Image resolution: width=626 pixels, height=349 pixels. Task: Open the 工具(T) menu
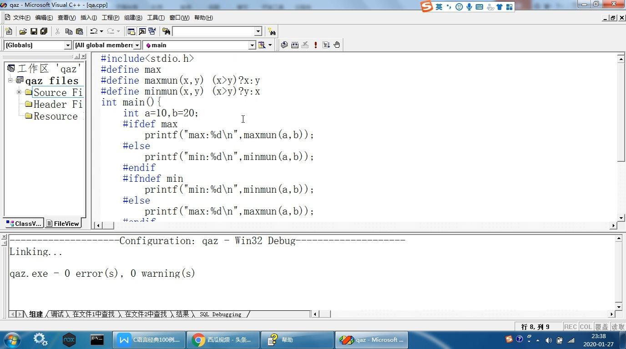point(155,18)
